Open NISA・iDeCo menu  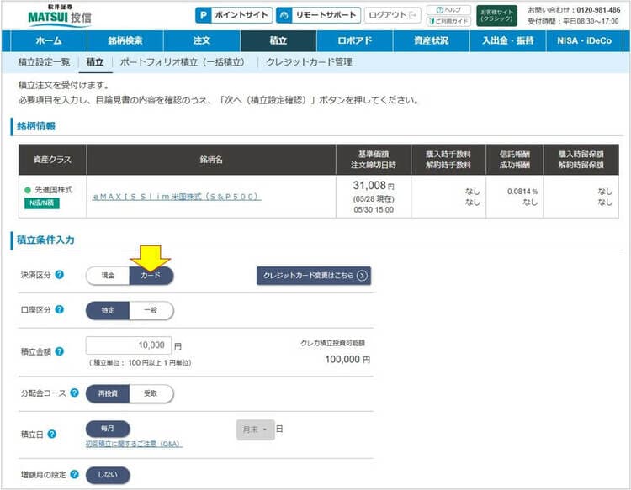tap(584, 40)
